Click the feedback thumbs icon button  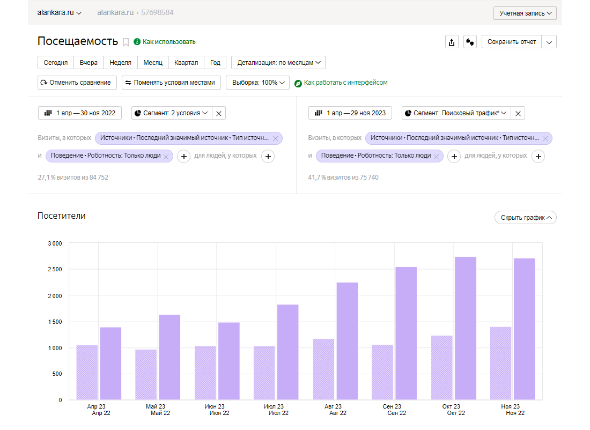coord(470,42)
